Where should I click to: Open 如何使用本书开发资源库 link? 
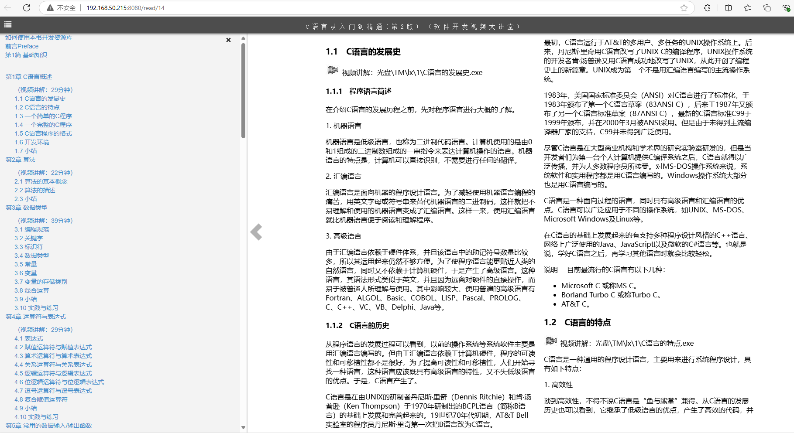(x=39, y=38)
